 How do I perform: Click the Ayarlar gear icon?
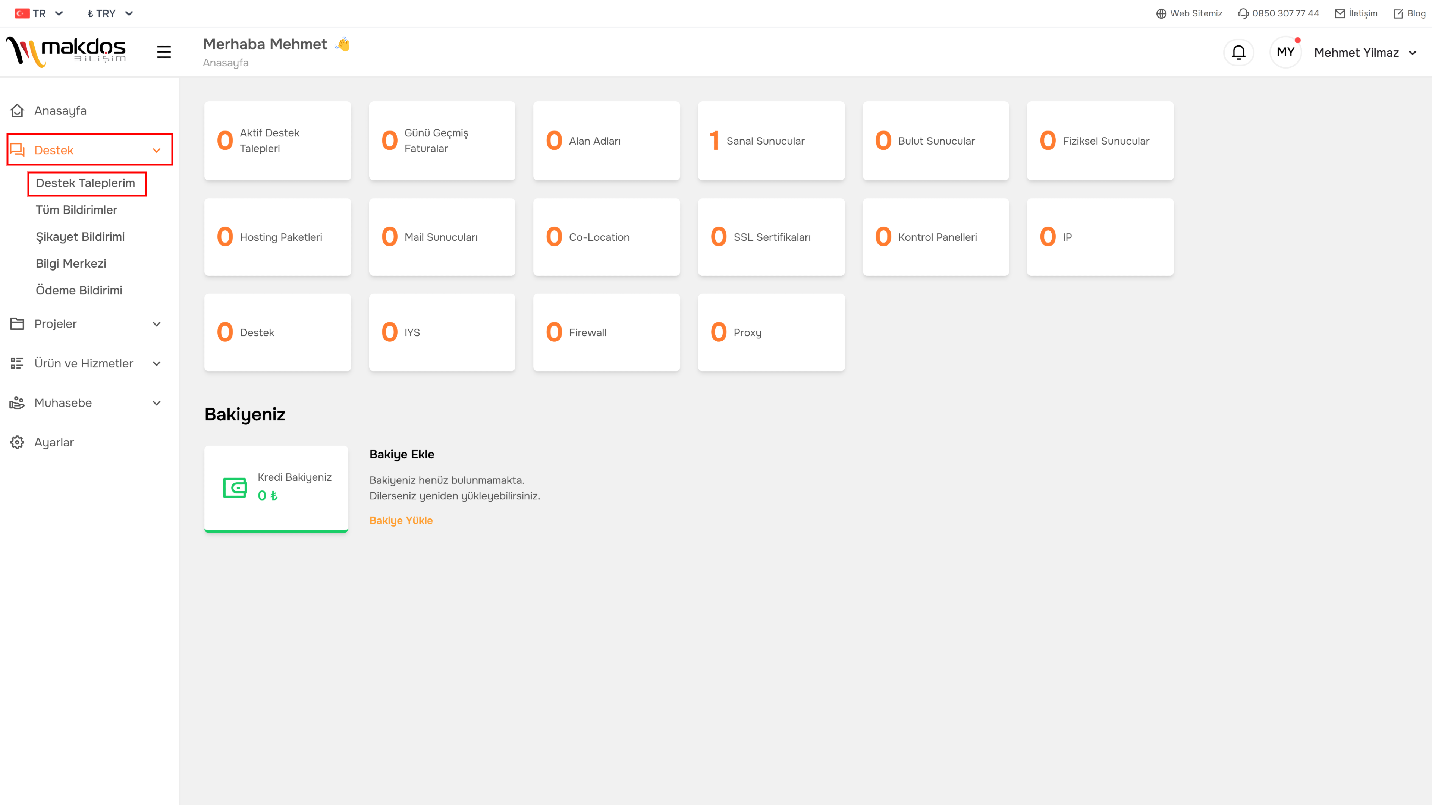pyautogui.click(x=17, y=442)
